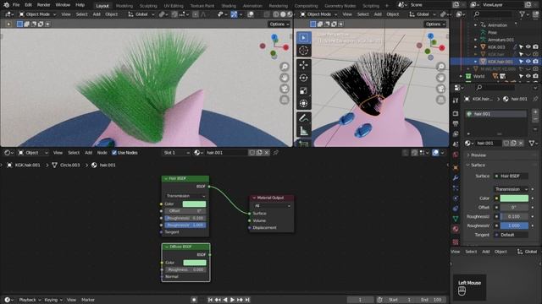
Task: Play the animation forward
Action: click(232, 300)
